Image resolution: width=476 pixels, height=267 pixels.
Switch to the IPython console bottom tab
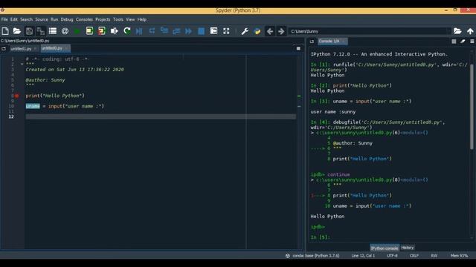(385, 248)
